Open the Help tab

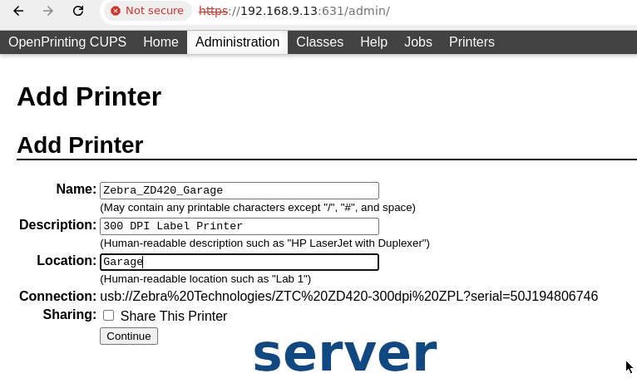click(373, 42)
